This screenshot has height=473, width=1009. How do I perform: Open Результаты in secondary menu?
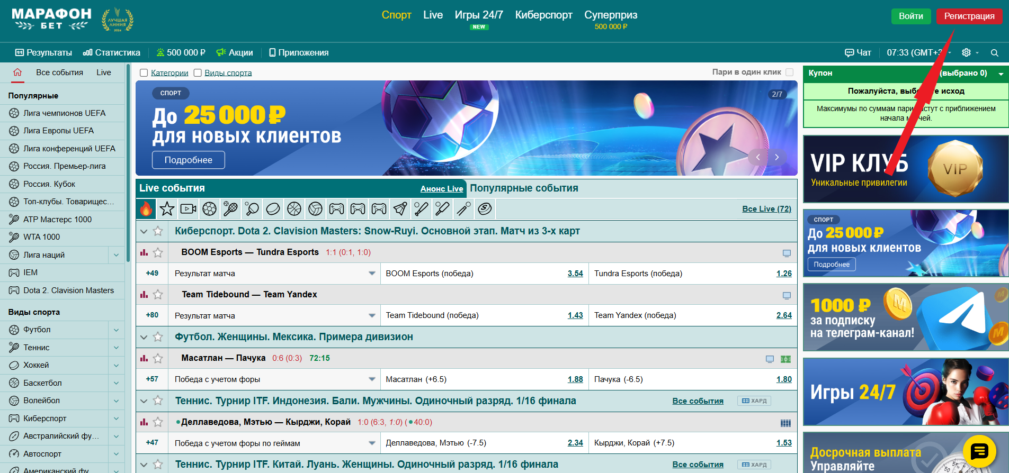[43, 52]
